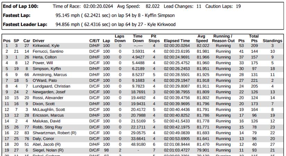This screenshot has width=286, height=156.
Task: Select 'Siegel, Nolan (R)' driver name
Action: pos(48,150)
